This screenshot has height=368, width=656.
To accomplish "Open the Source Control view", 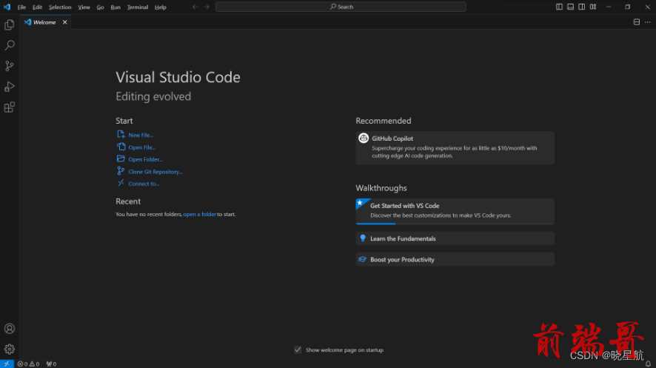I will click(9, 66).
